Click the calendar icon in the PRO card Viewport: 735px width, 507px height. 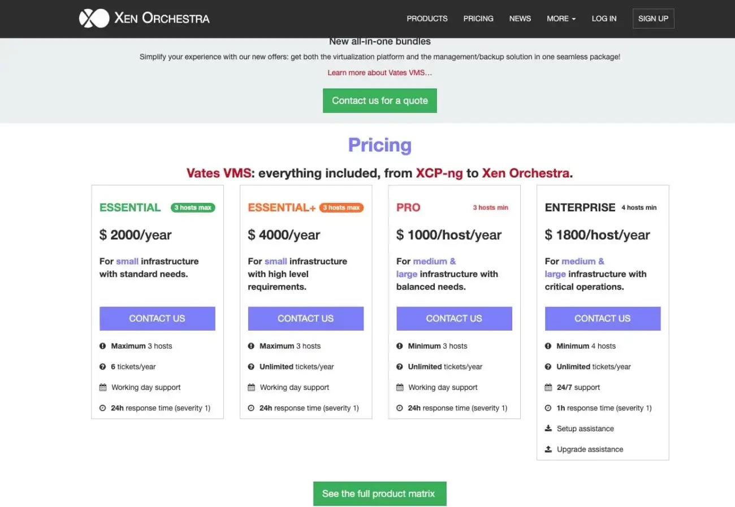400,388
